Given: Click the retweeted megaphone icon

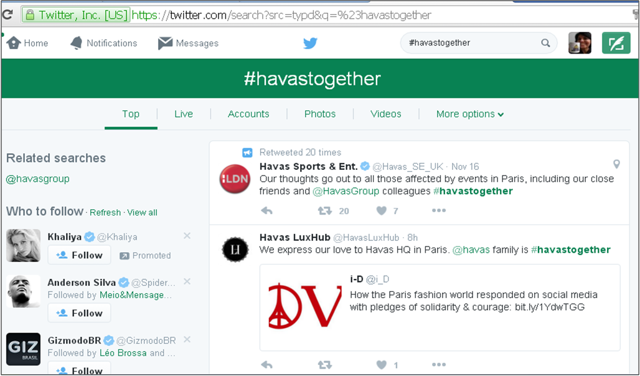Looking at the screenshot, I should (x=247, y=153).
